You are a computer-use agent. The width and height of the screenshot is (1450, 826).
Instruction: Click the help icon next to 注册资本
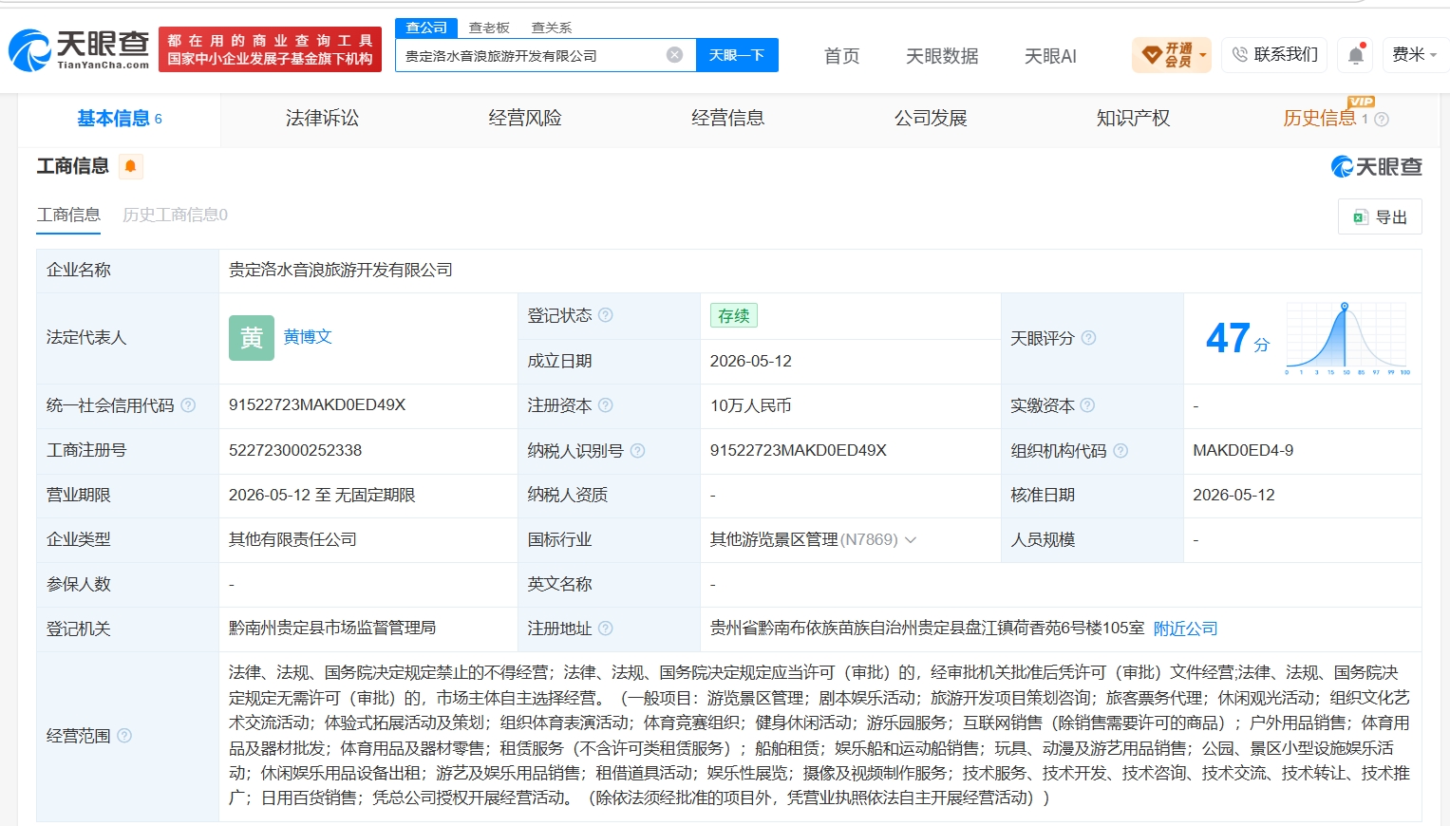[x=606, y=405]
